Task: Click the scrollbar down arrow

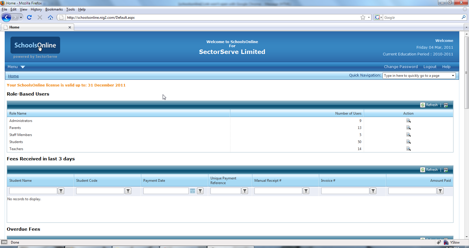Action: (466, 237)
